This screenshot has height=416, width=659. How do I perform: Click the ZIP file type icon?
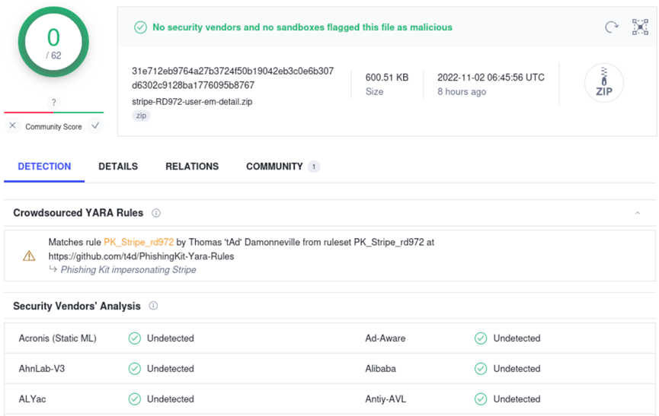[603, 83]
